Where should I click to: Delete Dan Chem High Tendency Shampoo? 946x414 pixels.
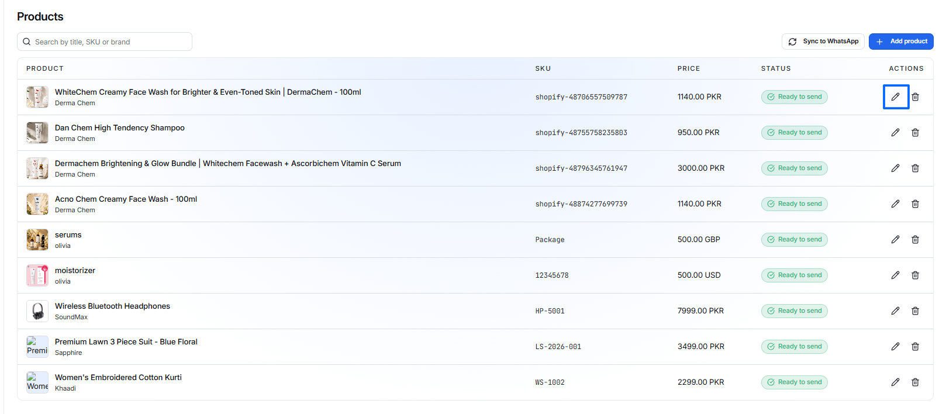915,133
